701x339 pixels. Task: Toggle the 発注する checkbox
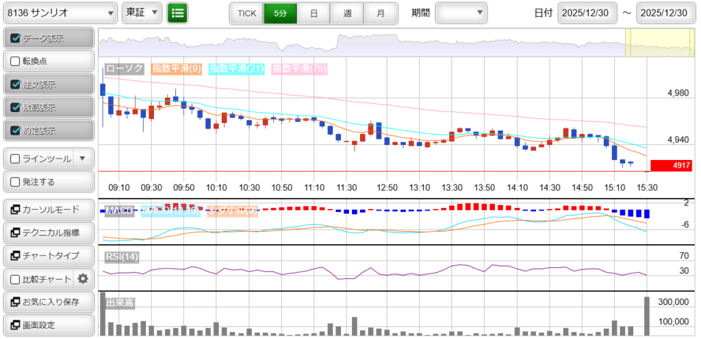pyautogui.click(x=16, y=182)
